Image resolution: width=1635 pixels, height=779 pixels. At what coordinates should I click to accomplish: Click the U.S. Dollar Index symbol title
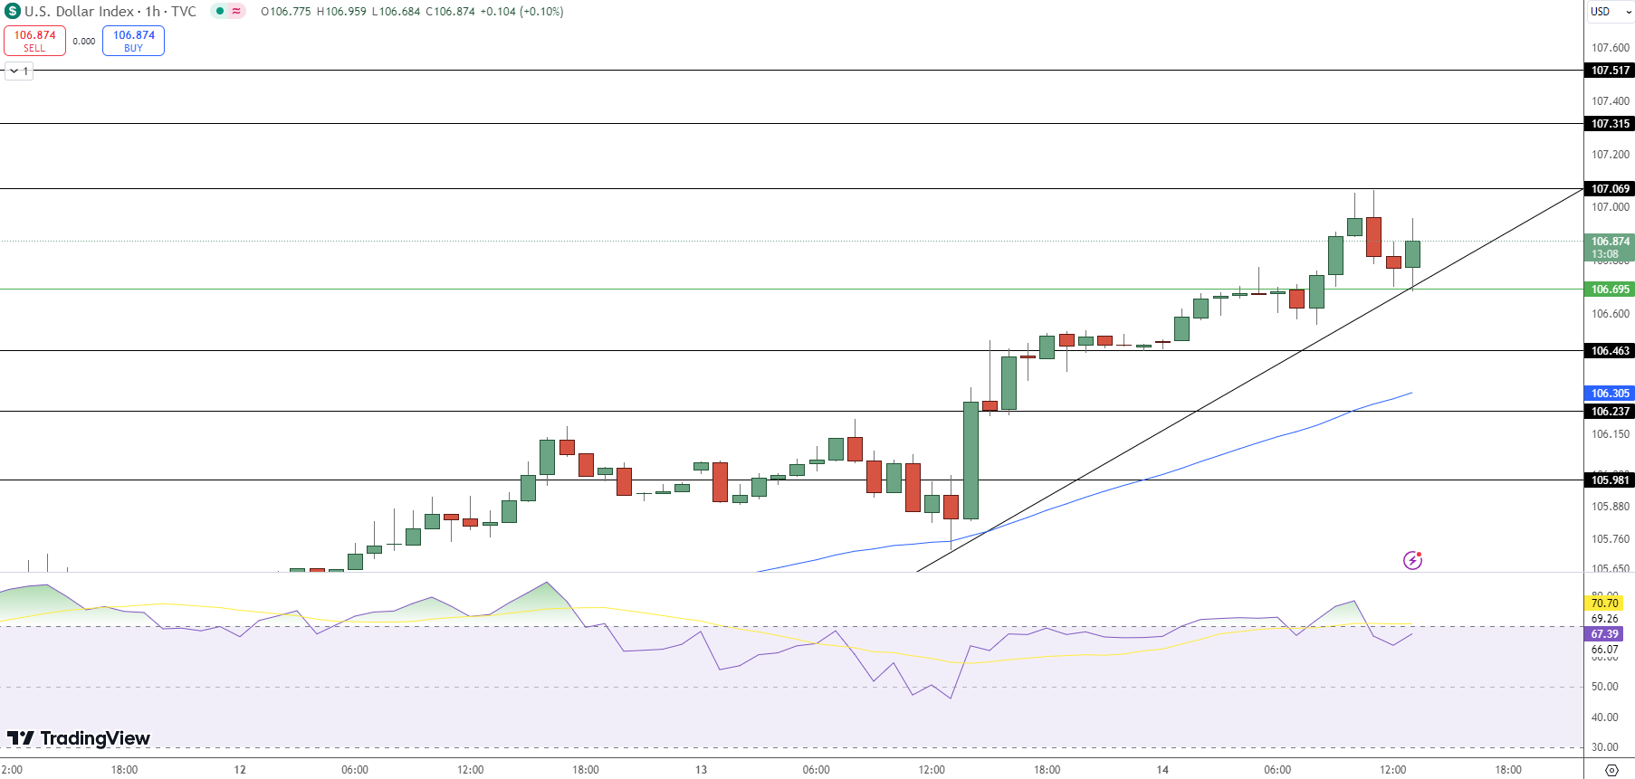[x=80, y=12]
